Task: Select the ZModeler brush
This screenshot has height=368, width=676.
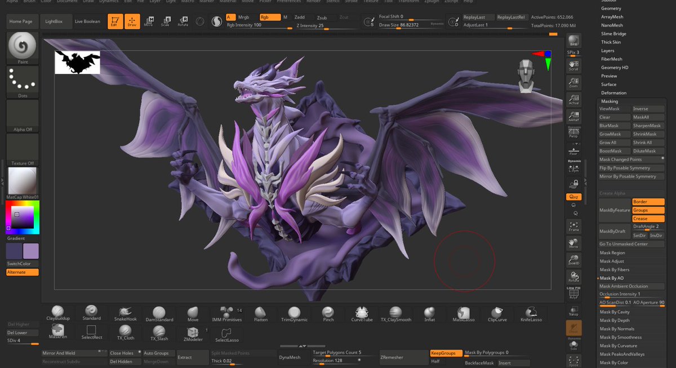Action: [x=193, y=334]
